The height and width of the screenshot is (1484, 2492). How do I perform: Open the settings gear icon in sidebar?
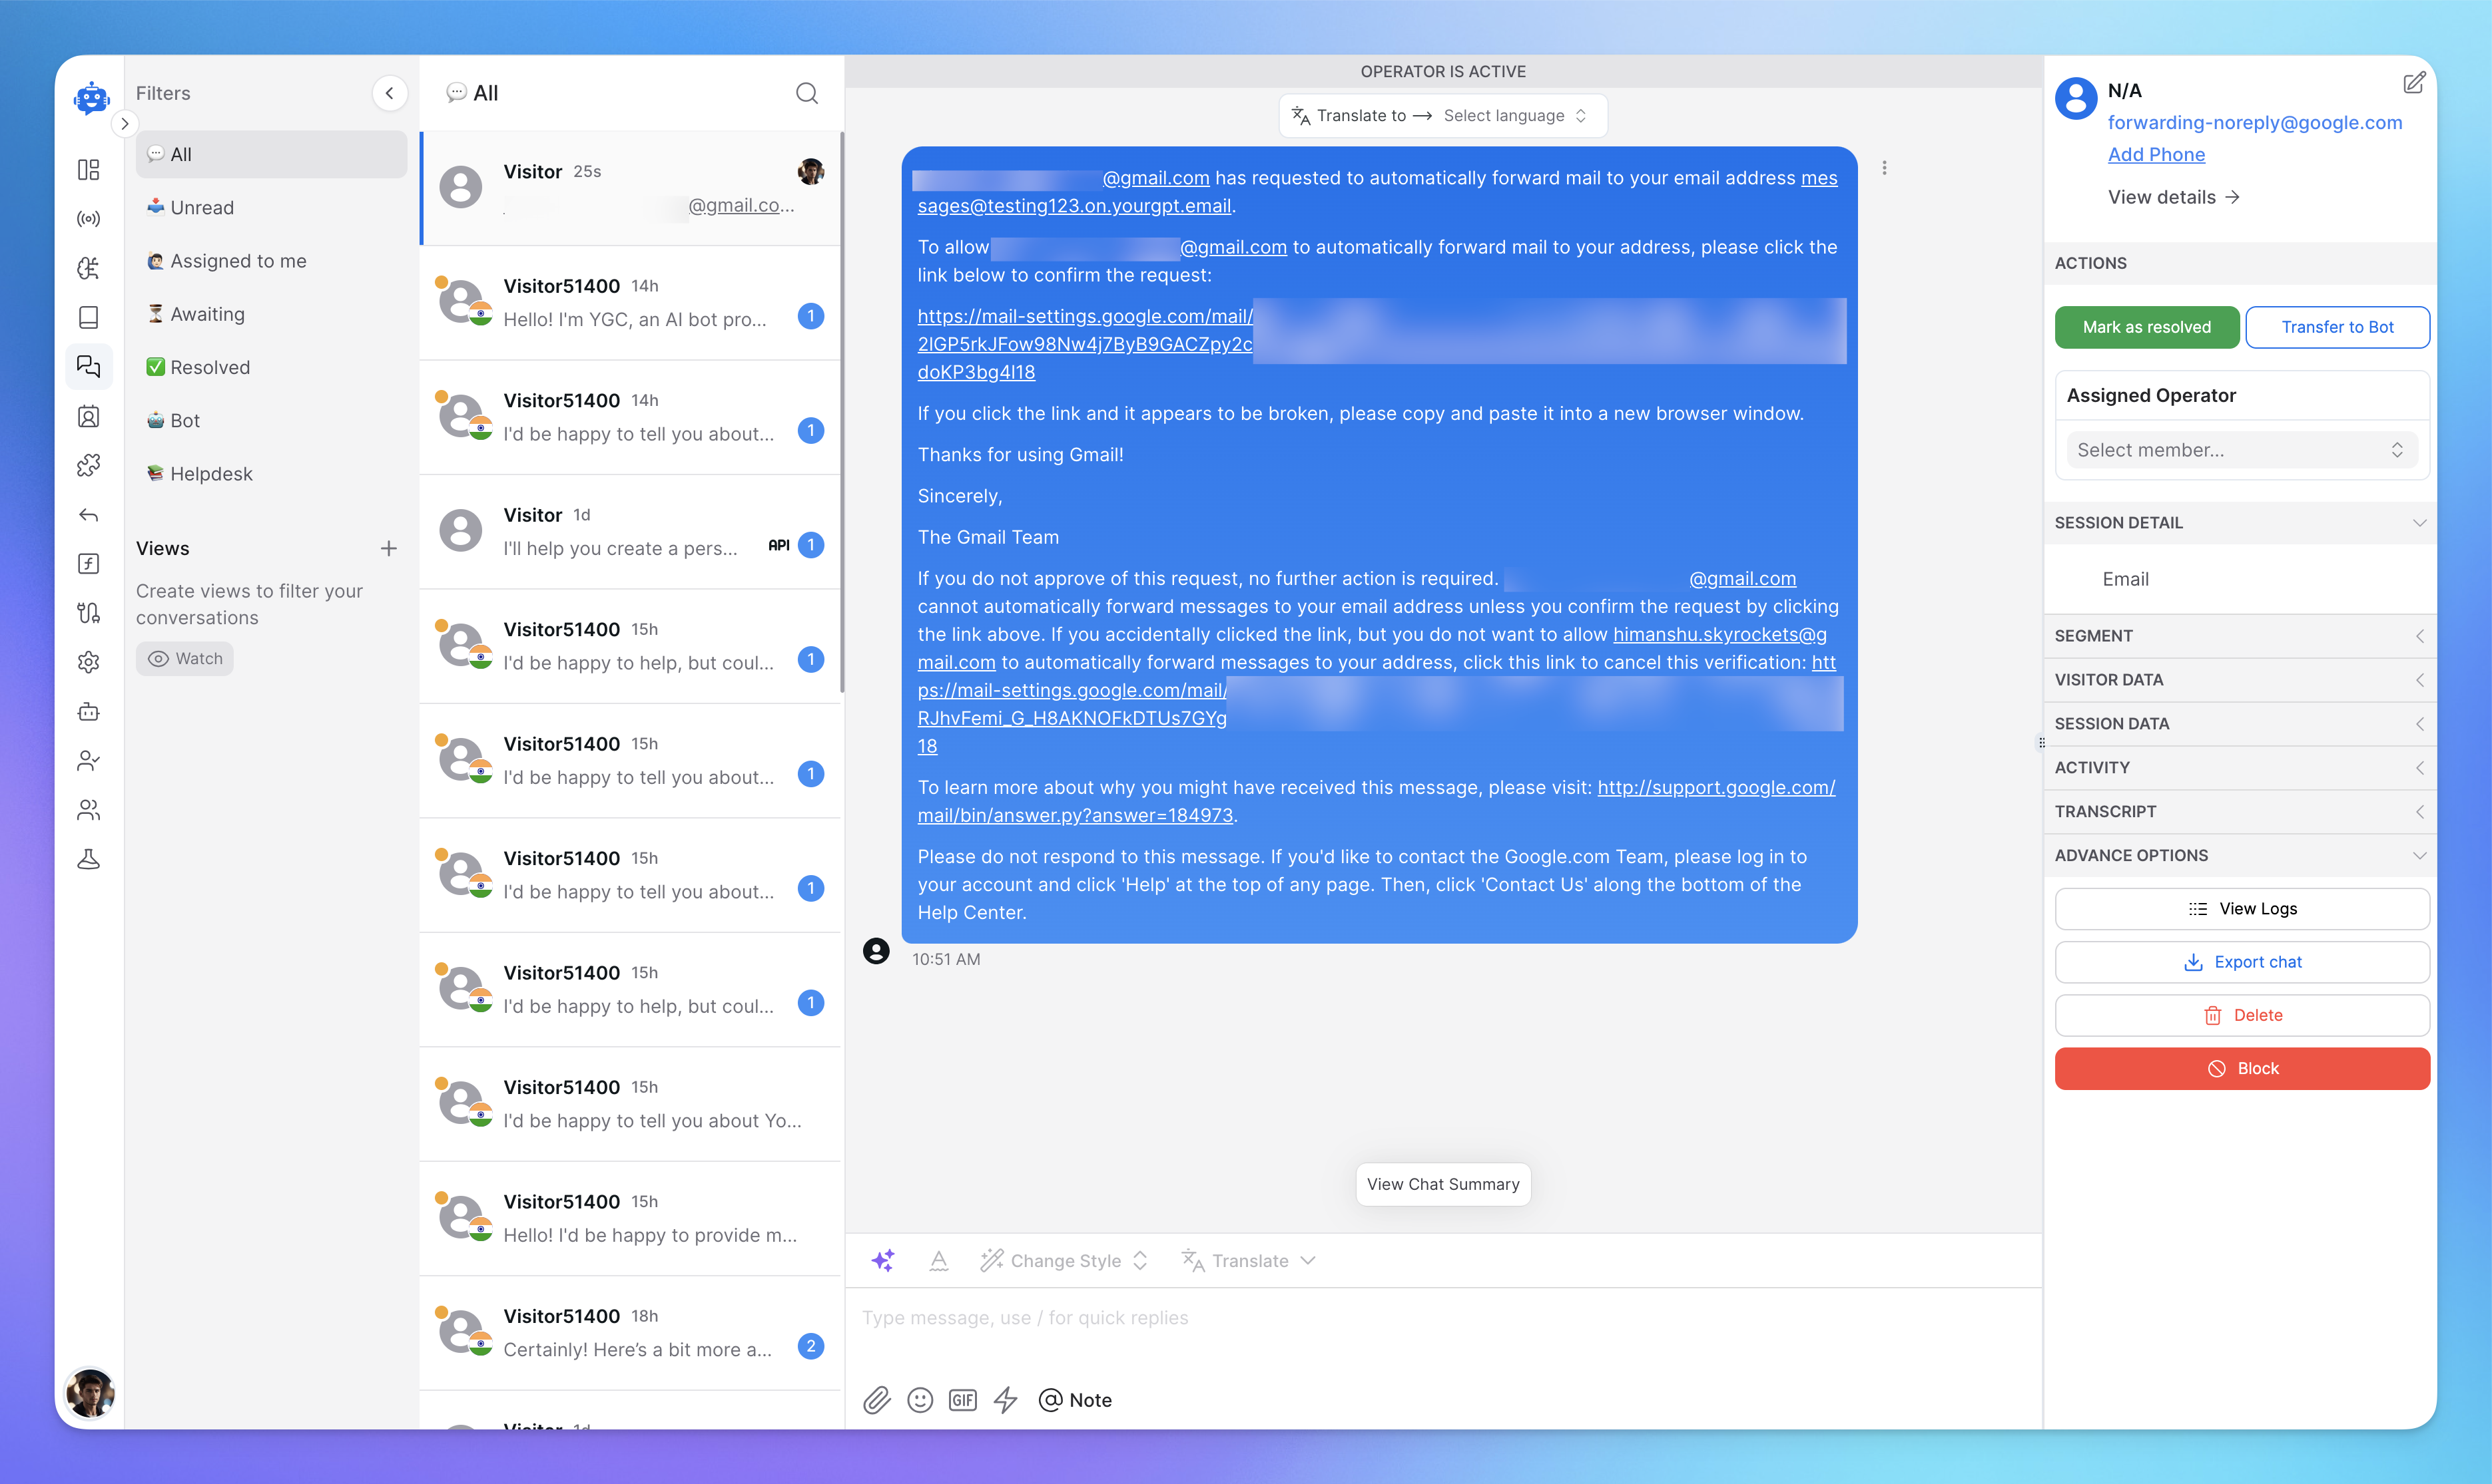tap(89, 662)
